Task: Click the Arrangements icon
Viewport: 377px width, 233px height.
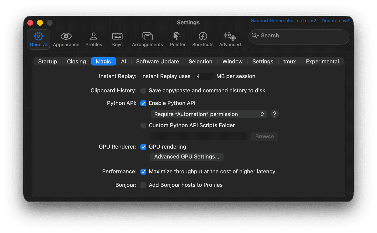Action: click(x=147, y=39)
